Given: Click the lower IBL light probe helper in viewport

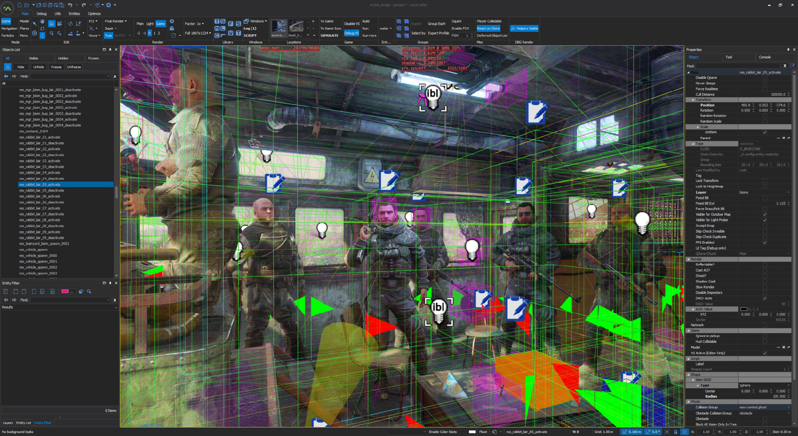Looking at the screenshot, I should [439, 311].
